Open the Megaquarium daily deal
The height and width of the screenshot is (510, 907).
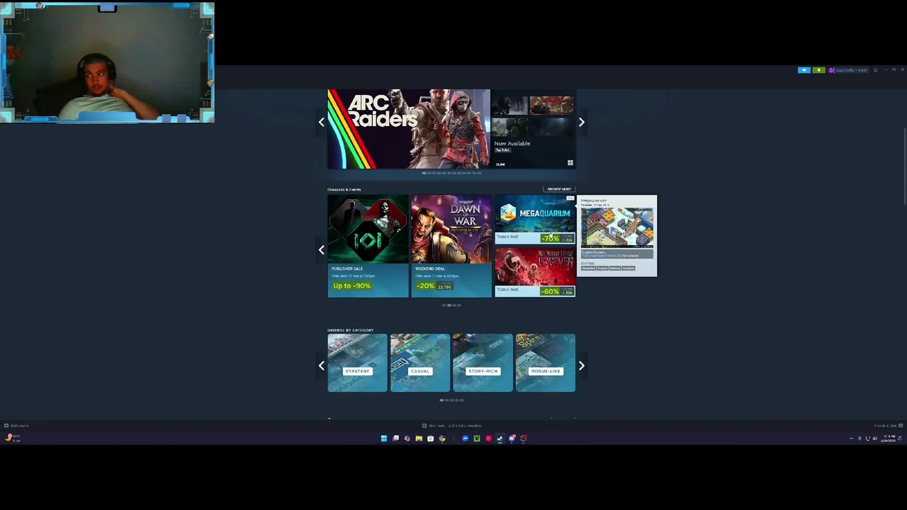tap(535, 220)
